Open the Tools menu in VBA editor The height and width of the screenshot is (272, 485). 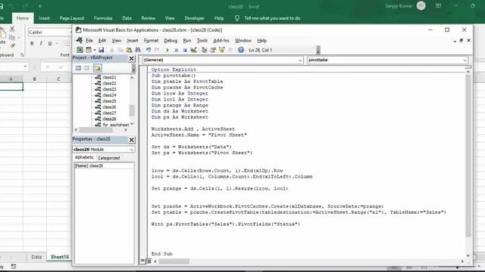[x=202, y=40]
